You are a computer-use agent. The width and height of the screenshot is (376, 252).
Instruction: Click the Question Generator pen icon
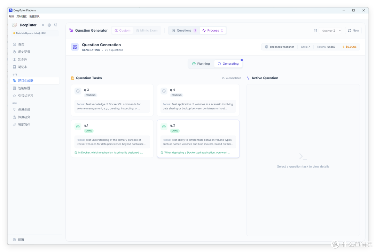pyautogui.click(x=71, y=30)
